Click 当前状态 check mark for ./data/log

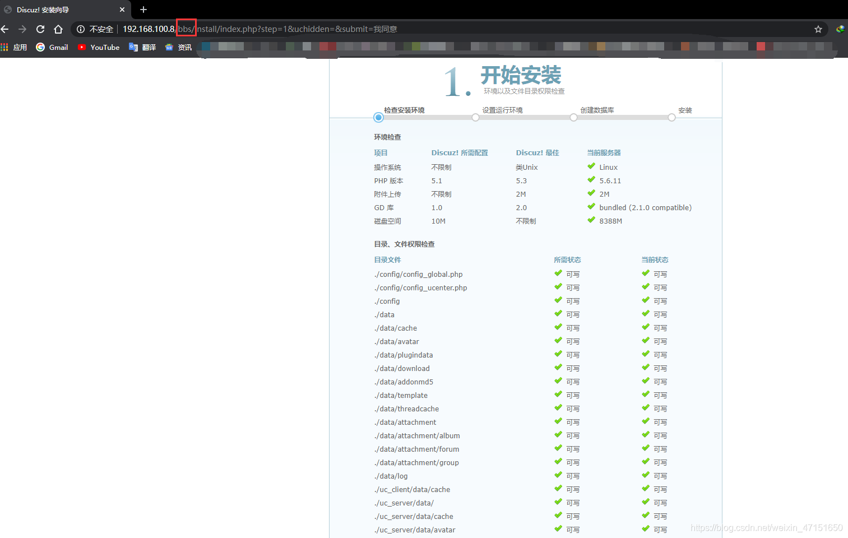coord(646,475)
